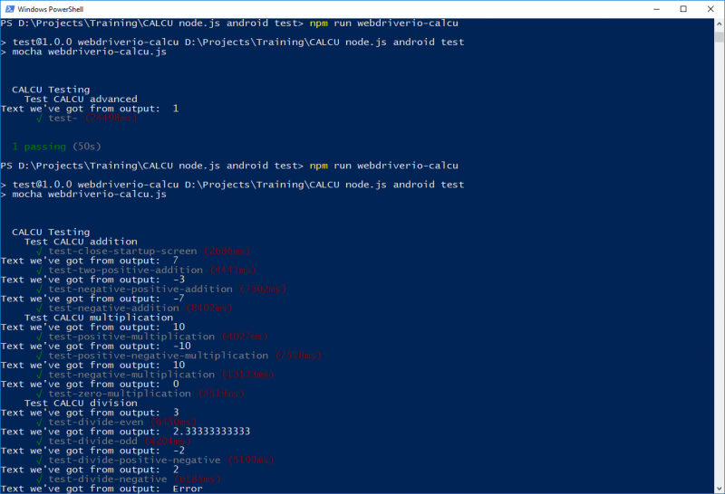Viewport: 725px width, 494px height.
Task: Click the 'Test CALCU multiplication' heading
Action: click(99, 318)
